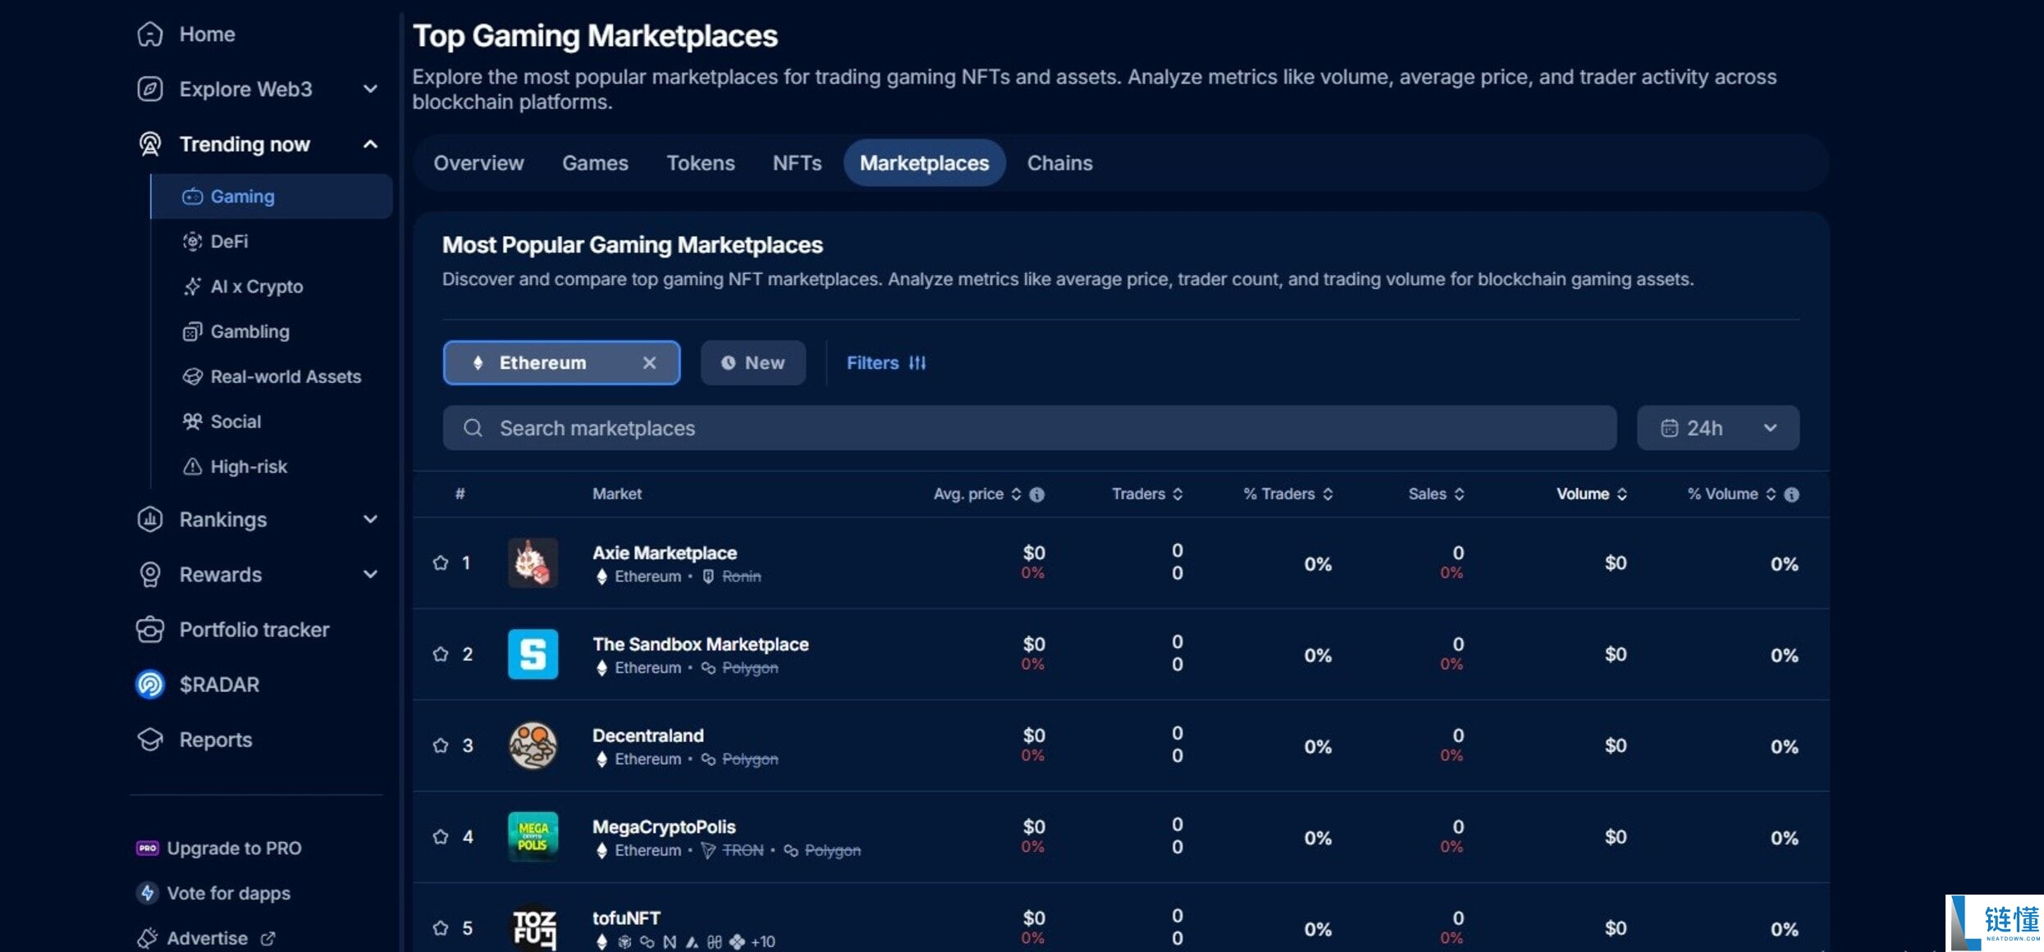
Task: Click Upgrade to PRO
Action: coord(219,848)
